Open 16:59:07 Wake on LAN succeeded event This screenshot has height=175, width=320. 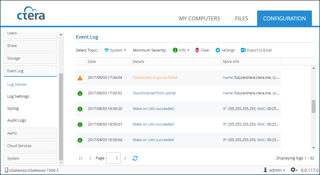153,124
